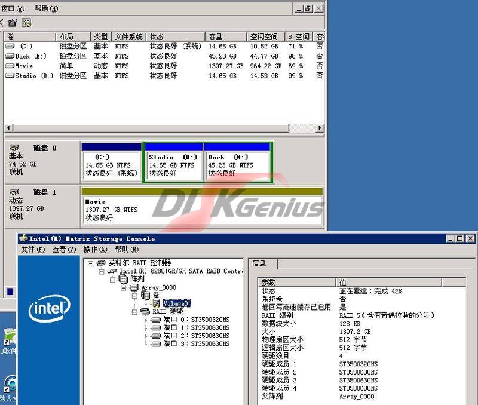Click the 参数 column header in info panel
The height and width of the screenshot is (405, 478).
pyautogui.click(x=297, y=282)
